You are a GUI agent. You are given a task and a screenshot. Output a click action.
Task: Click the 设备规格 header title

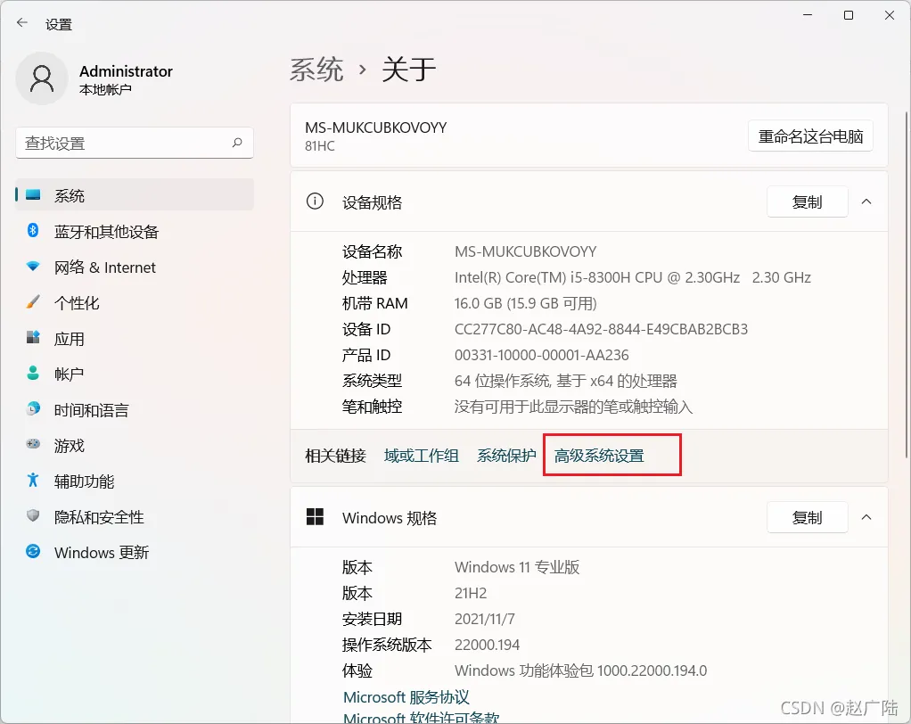tap(372, 202)
